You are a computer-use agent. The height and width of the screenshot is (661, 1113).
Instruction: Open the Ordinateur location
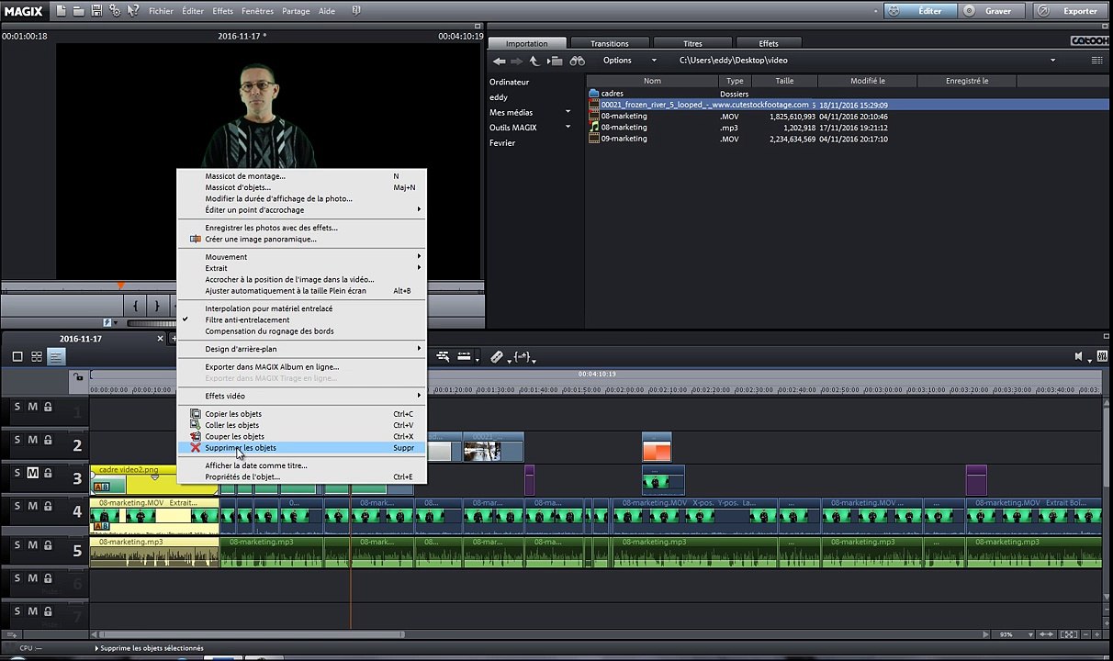[x=510, y=82]
